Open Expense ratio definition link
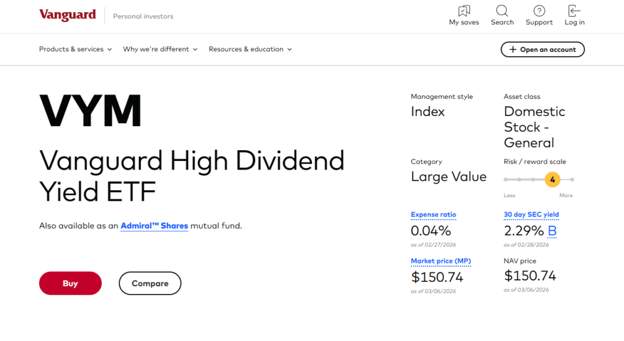624x341 pixels. point(433,215)
